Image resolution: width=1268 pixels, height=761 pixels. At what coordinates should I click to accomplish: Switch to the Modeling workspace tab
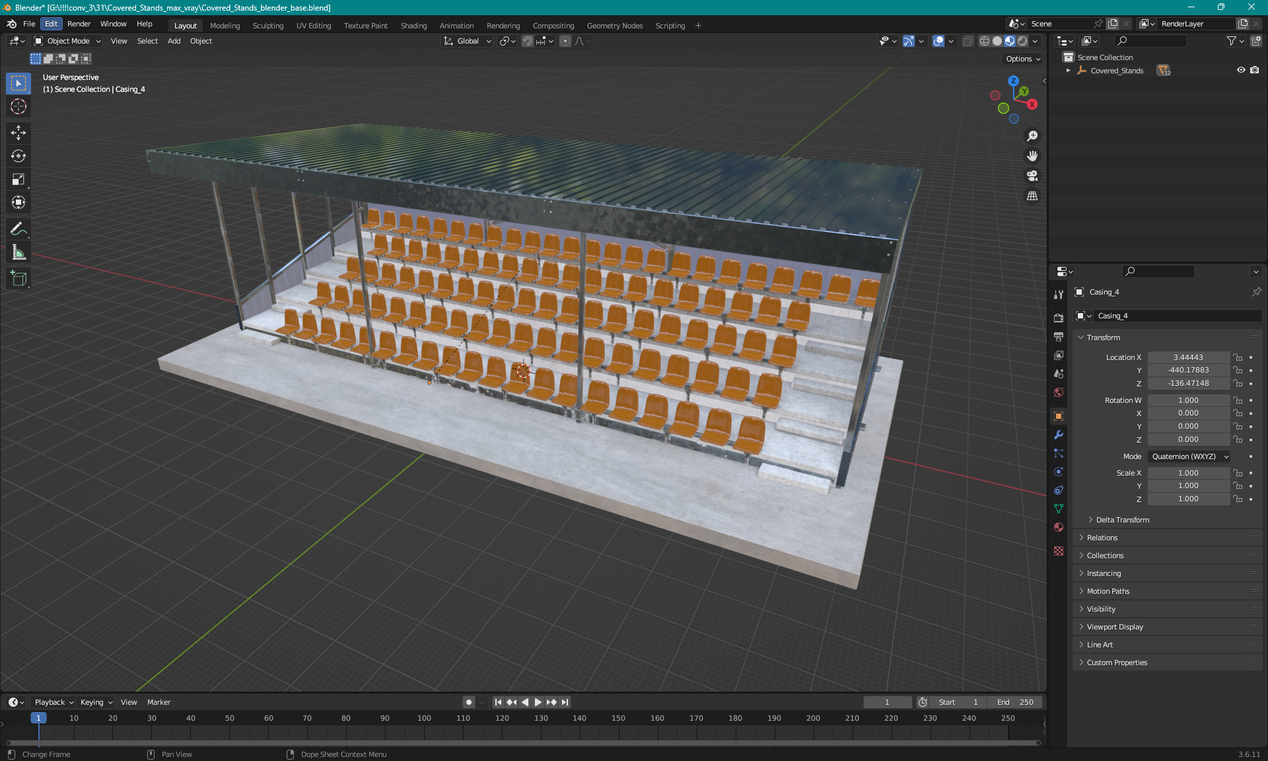coord(225,26)
